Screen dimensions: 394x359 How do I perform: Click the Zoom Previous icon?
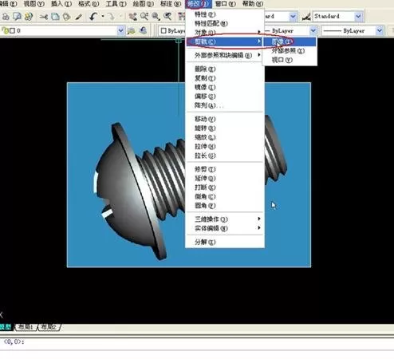click(167, 17)
